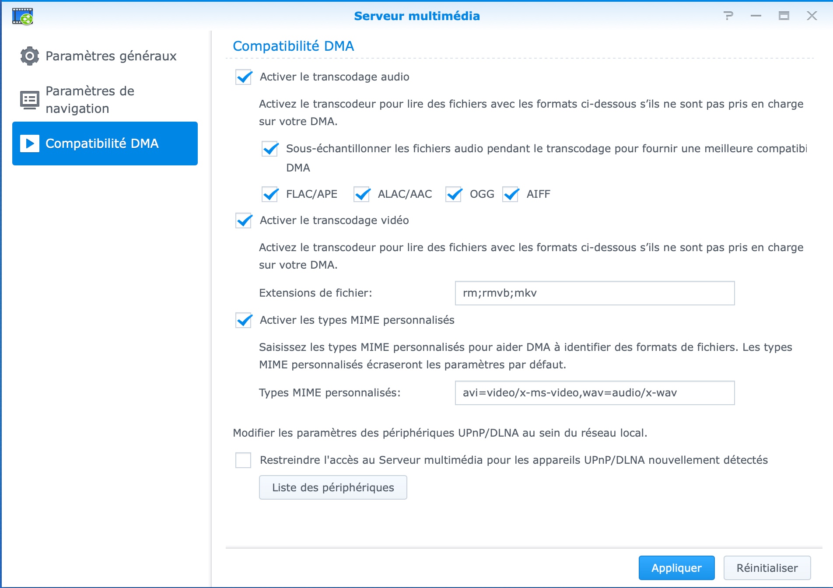This screenshot has width=833, height=588.
Task: Maximize the Serveur multimédia window
Action: click(784, 16)
